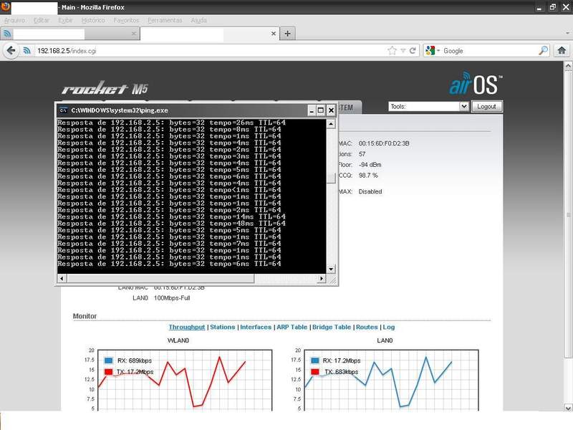Click console horizontal scrollbar left arrow
Image resolution: width=573 pixels, height=430 pixels.
[62, 279]
